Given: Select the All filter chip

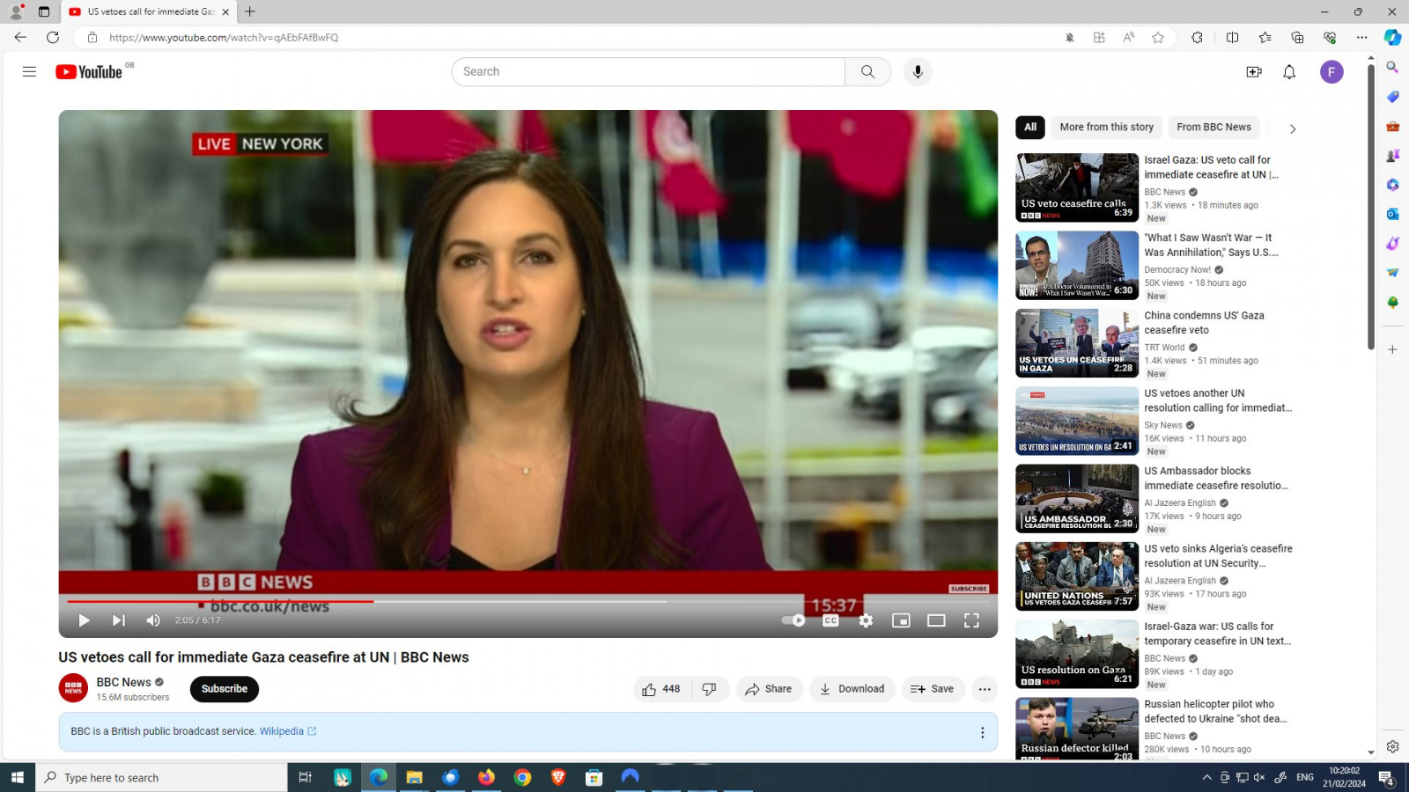Looking at the screenshot, I should 1030,128.
